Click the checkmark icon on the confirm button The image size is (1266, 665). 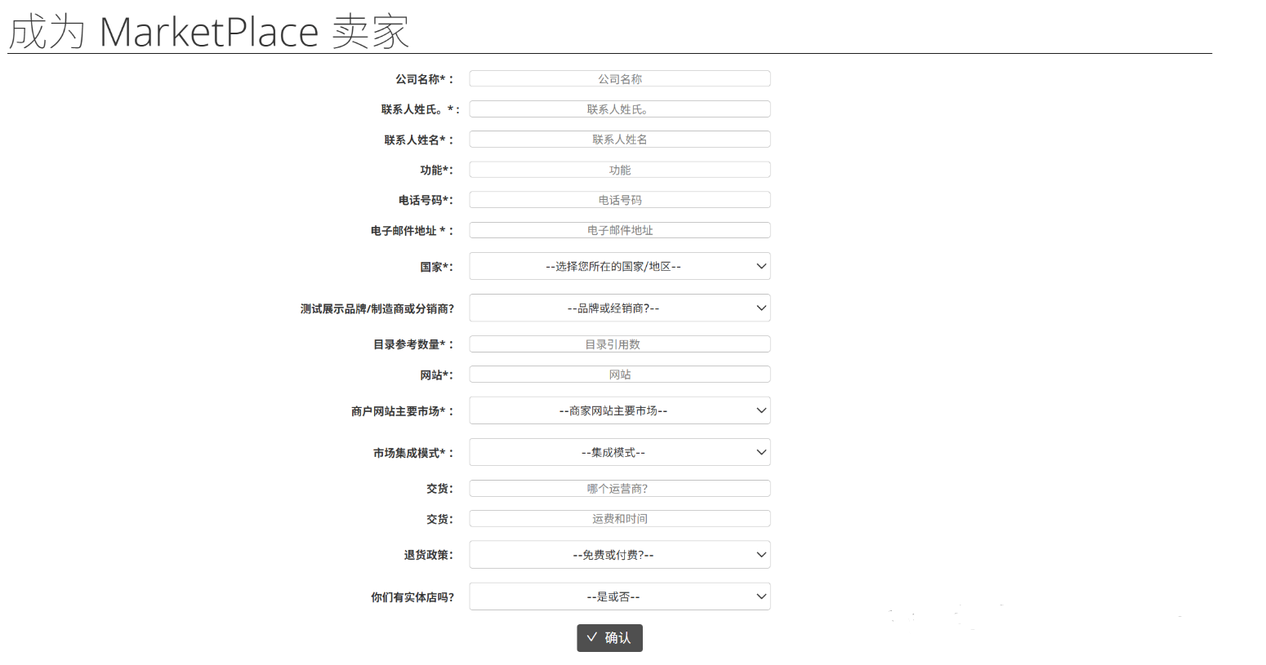[592, 638]
